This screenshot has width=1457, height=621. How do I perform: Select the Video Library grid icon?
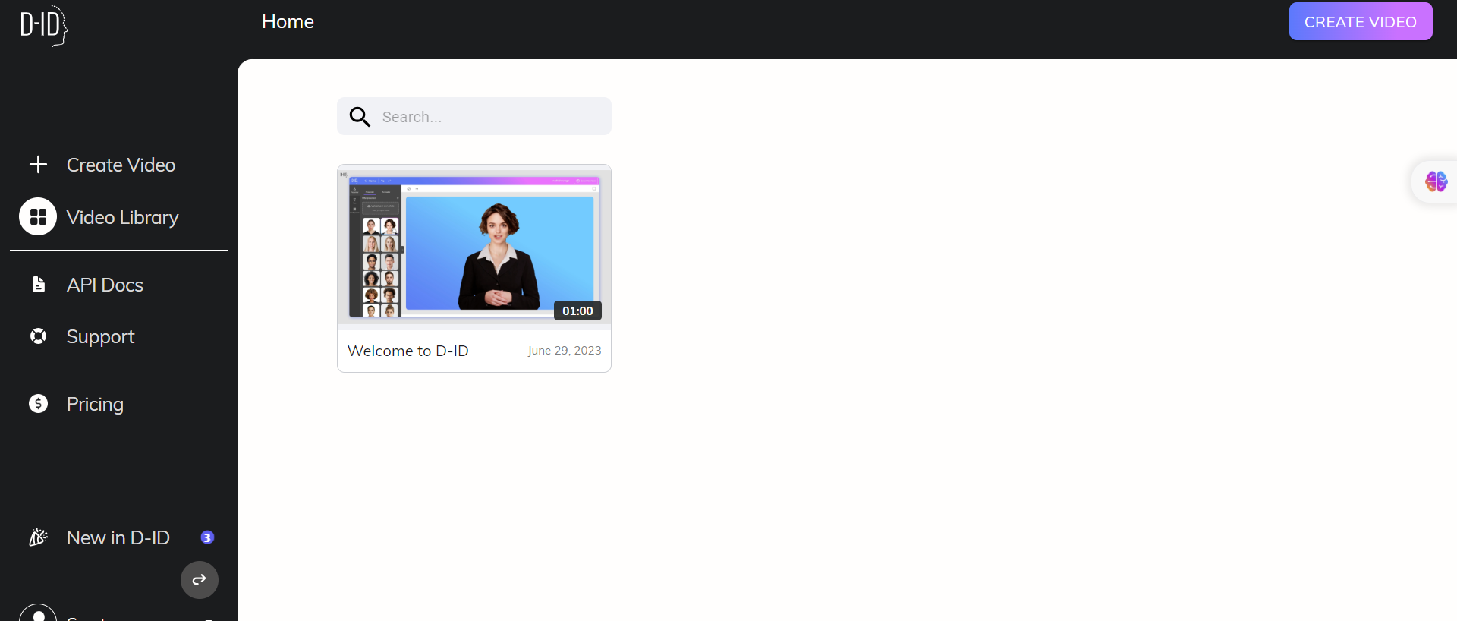pos(38,217)
